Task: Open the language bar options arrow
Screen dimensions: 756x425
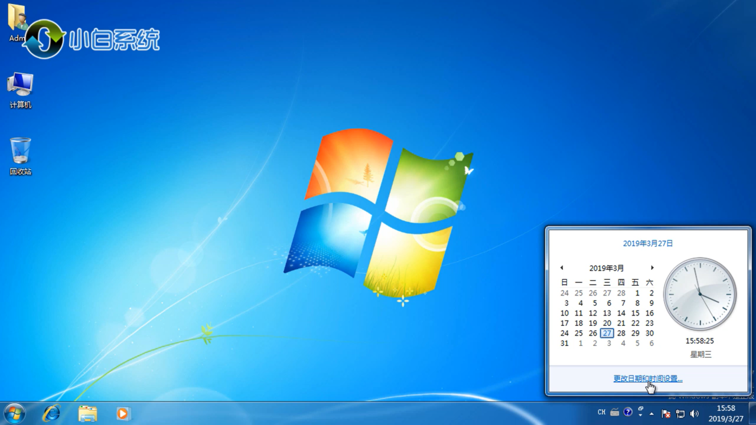Action: (x=641, y=416)
